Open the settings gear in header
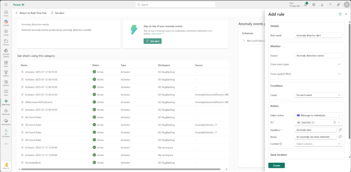Viewport: 351px width, 172px height. click(x=314, y=4)
